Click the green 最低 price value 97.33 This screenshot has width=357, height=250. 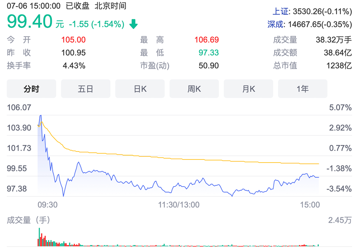click(x=206, y=52)
